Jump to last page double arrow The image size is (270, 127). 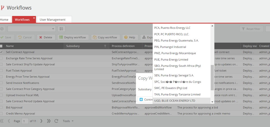pos(49,121)
